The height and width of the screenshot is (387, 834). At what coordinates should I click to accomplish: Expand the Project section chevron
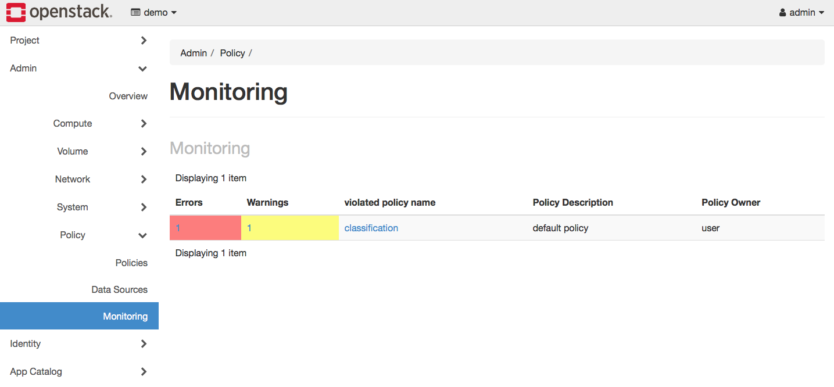144,41
